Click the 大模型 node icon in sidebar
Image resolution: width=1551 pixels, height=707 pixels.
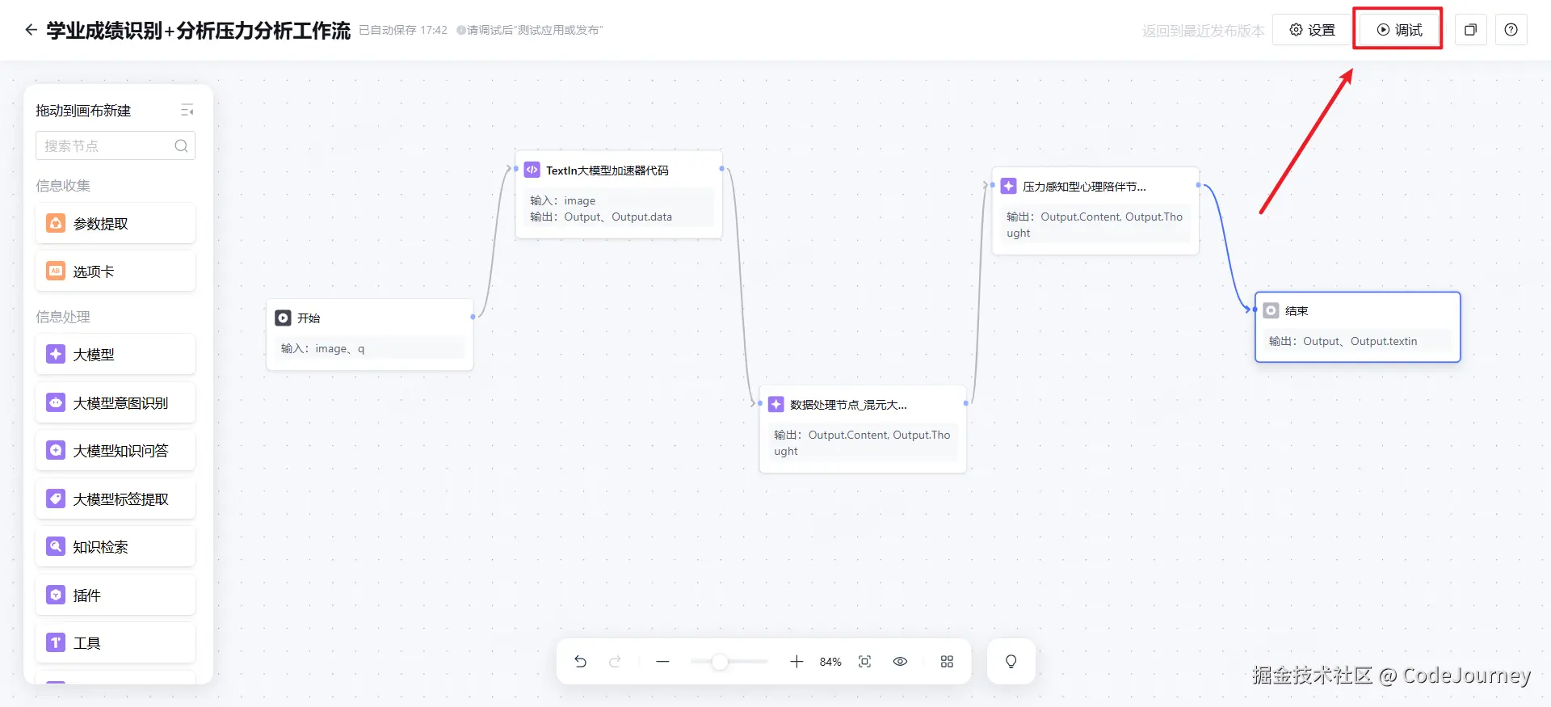point(56,354)
